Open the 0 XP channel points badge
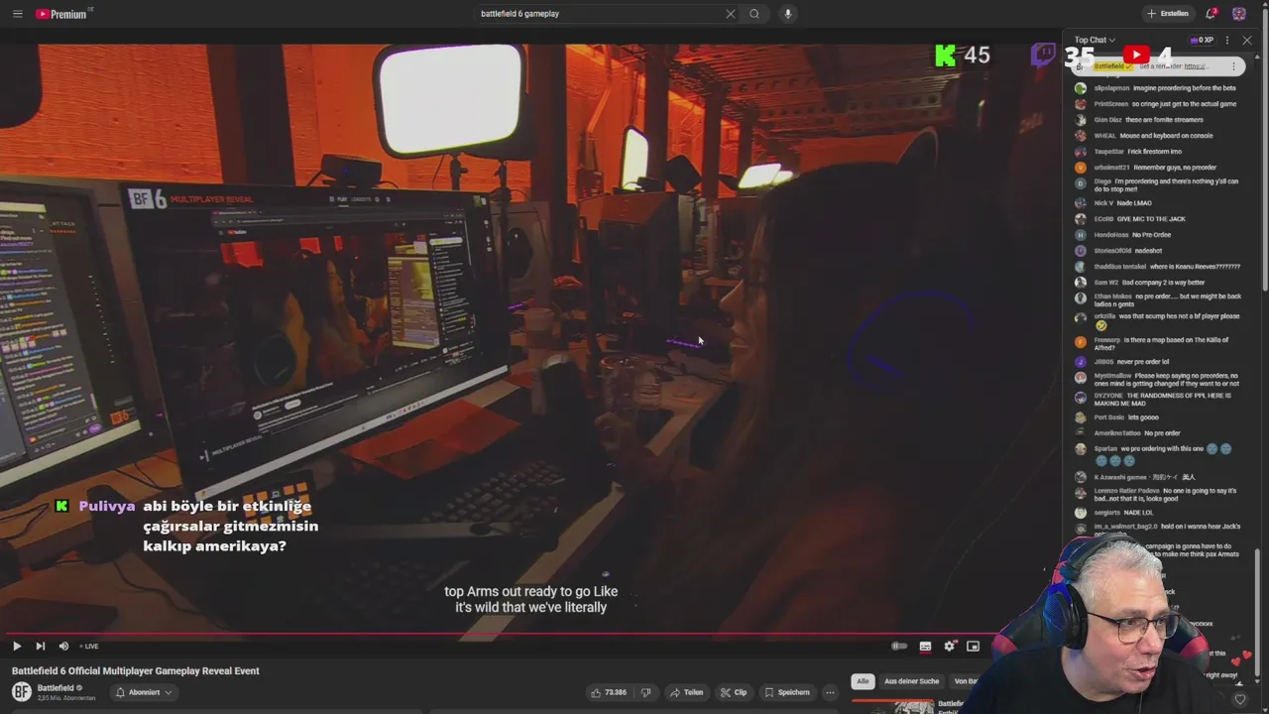Screen dimensions: 1269x714 point(1202,41)
